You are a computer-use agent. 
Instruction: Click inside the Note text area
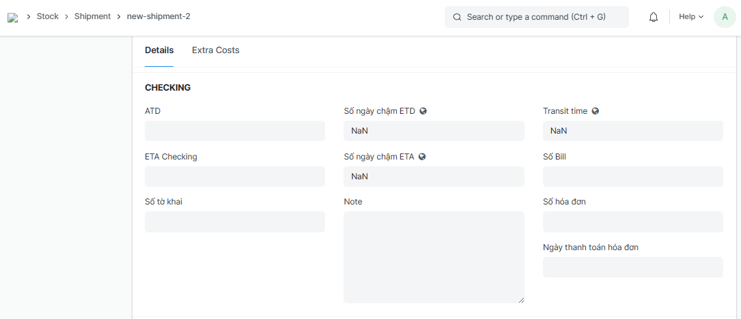coord(434,256)
